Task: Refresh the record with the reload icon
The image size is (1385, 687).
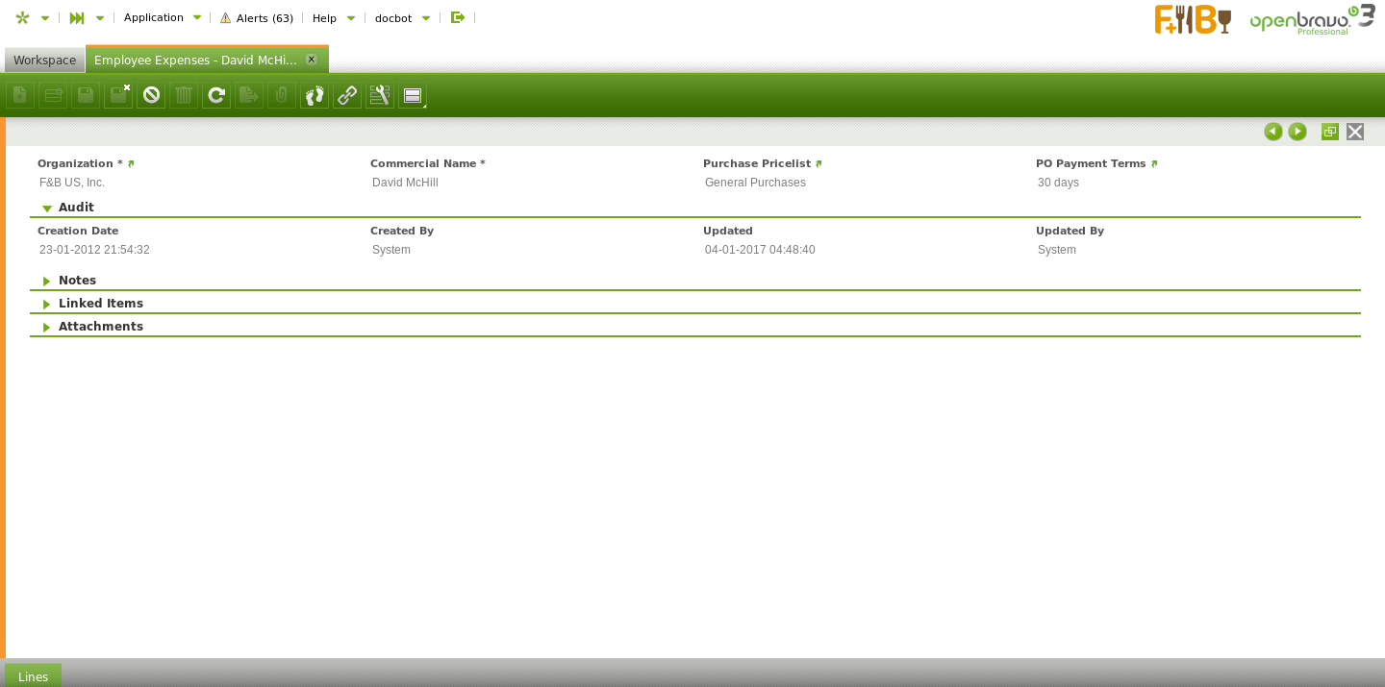Action: [216, 95]
